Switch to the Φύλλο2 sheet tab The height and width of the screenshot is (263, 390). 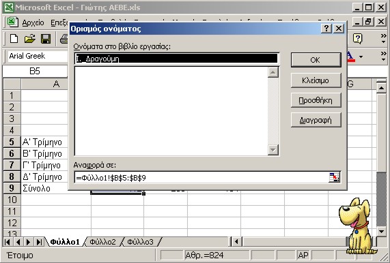102,242
